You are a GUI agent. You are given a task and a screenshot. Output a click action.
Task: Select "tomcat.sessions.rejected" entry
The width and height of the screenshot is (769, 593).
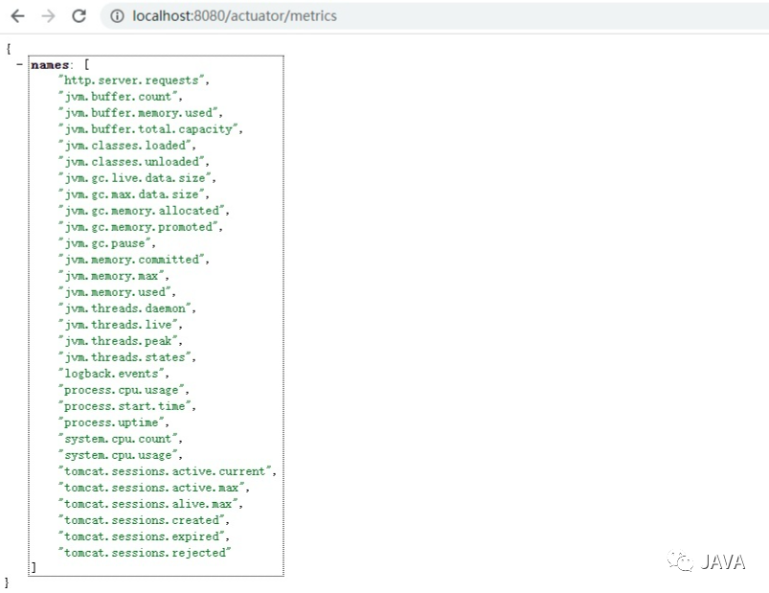tap(145, 553)
